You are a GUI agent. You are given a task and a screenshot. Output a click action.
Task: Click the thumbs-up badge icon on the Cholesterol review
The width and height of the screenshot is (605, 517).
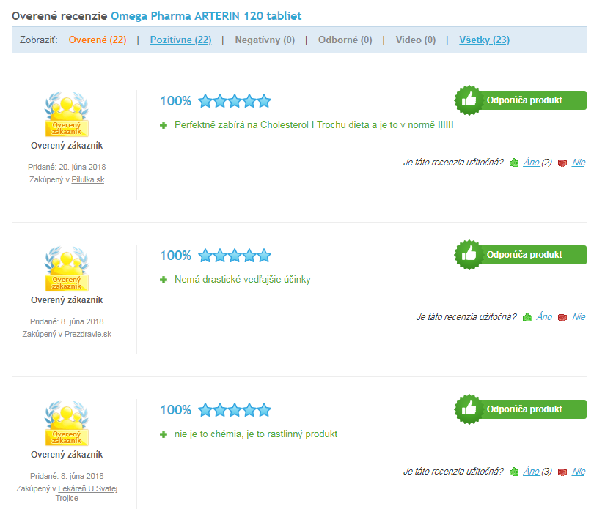[469, 100]
